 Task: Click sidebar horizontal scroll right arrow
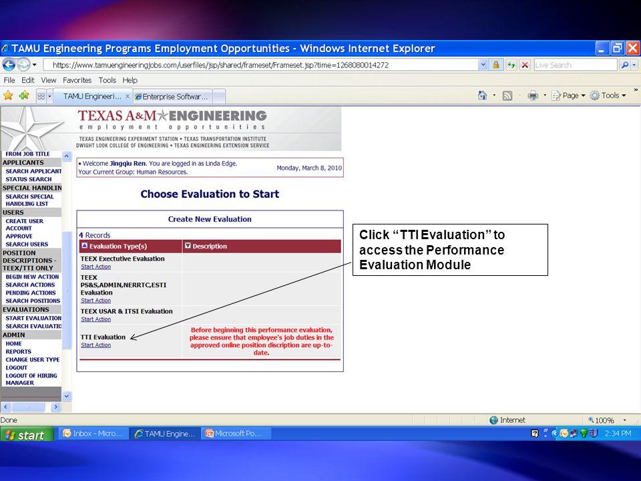pos(56,407)
